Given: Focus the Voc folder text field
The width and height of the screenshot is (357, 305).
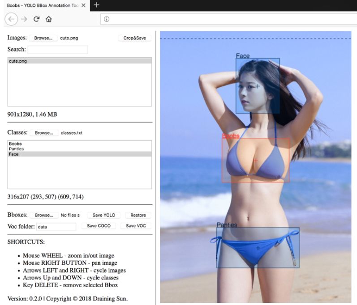Looking at the screenshot, I should [x=56, y=227].
